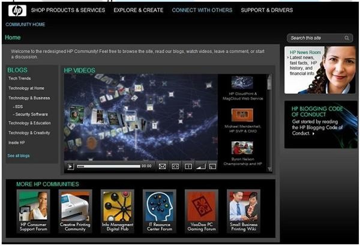
Task: Select the Connect With Others menu item
Action: 202,10
